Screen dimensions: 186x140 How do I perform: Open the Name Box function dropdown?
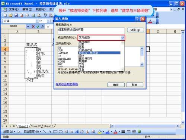pyautogui.click(x=28, y=27)
